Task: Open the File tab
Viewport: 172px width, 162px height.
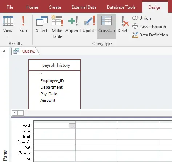Action: 10,7
